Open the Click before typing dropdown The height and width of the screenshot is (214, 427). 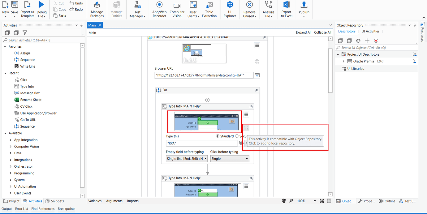pyautogui.click(x=230, y=158)
